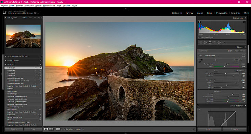Click the Automático tone button
251x134 pixels.
(x=239, y=71)
